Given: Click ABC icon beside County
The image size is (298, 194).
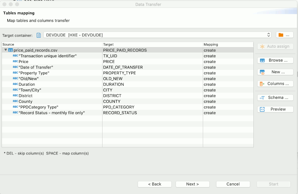Looking at the screenshot, I should 16,101.
